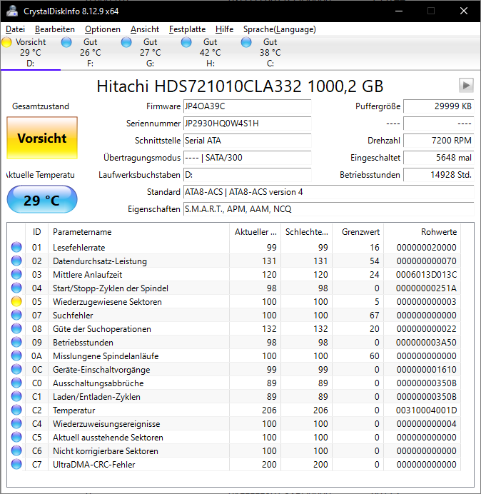The height and width of the screenshot is (494, 481).
Task: Click the Schnittstelle field Serial ATA
Action: (x=247, y=141)
